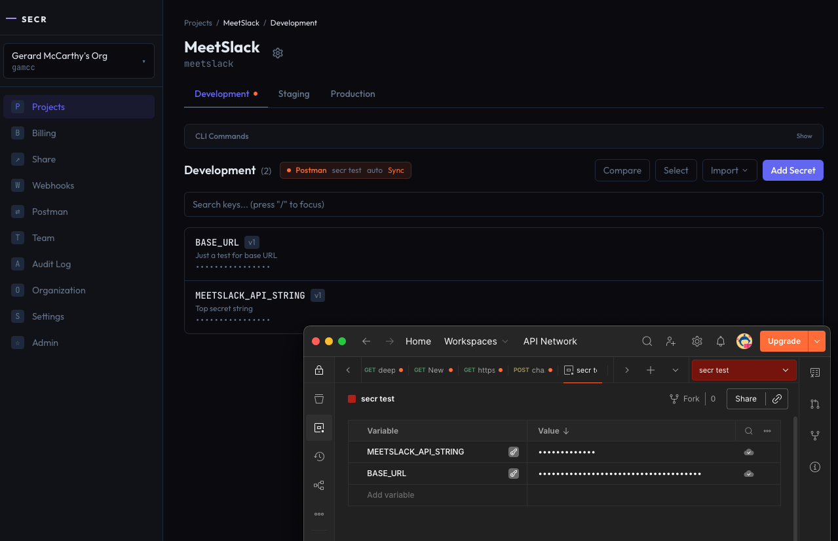Screen dimensions: 838x541
Task: Open the secr test environment selector
Action: [x=744, y=370]
